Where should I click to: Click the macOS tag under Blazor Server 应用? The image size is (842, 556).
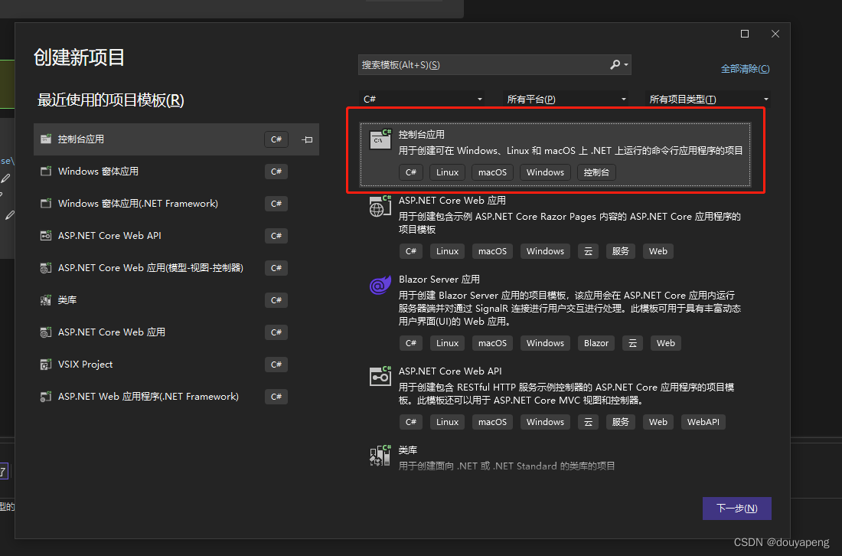tap(492, 343)
